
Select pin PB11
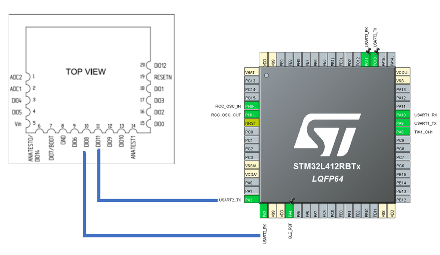[x=374, y=211]
